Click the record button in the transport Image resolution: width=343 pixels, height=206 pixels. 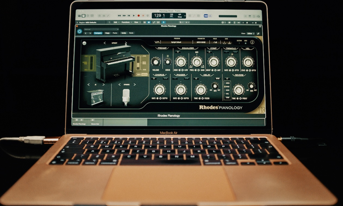(139, 16)
